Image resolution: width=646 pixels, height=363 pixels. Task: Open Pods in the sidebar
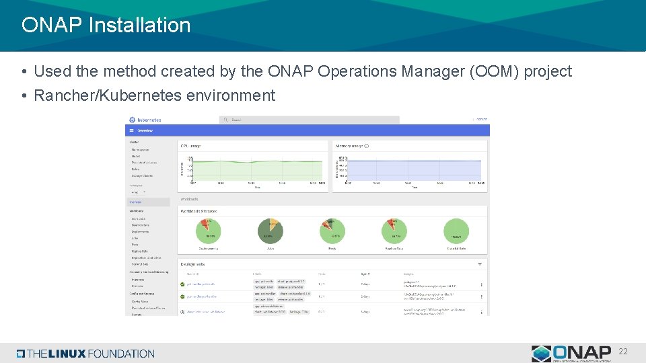(x=135, y=245)
